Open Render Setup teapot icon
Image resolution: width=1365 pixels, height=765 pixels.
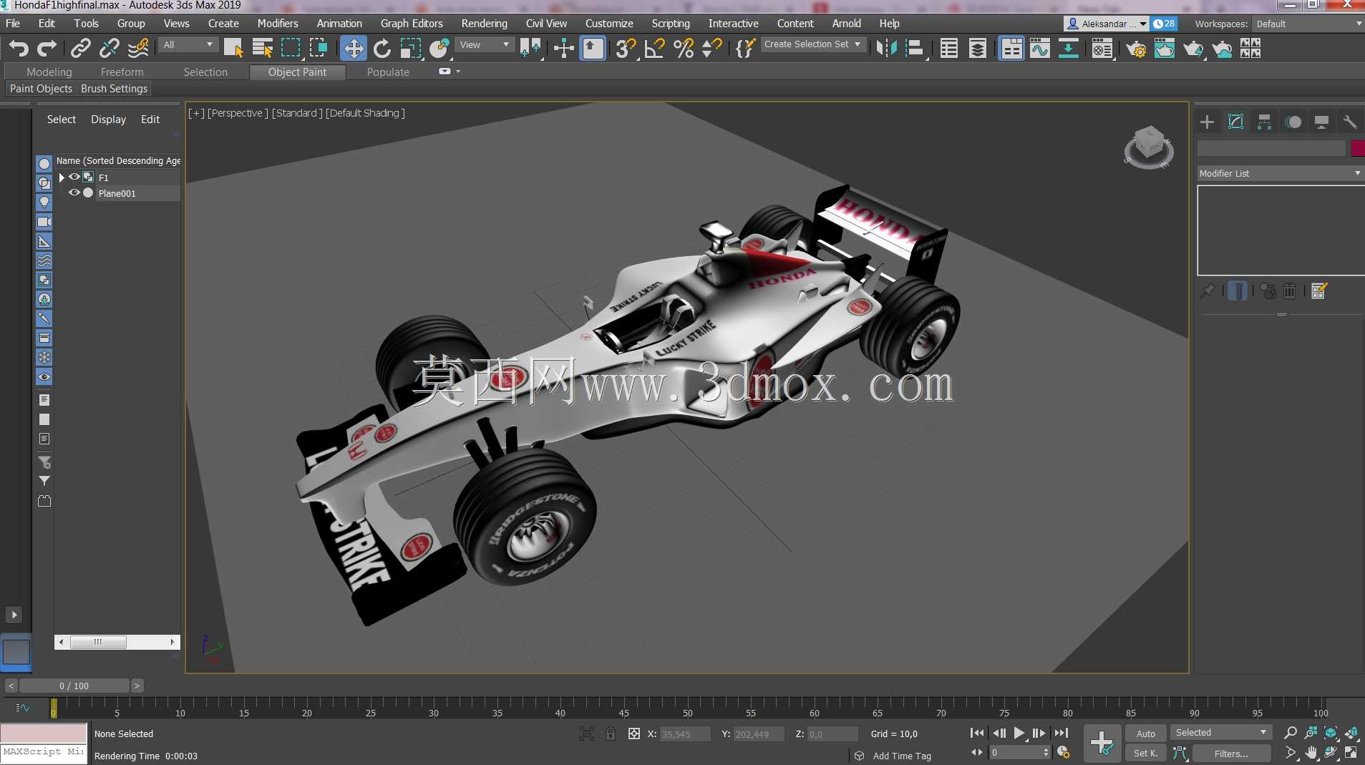[1136, 48]
